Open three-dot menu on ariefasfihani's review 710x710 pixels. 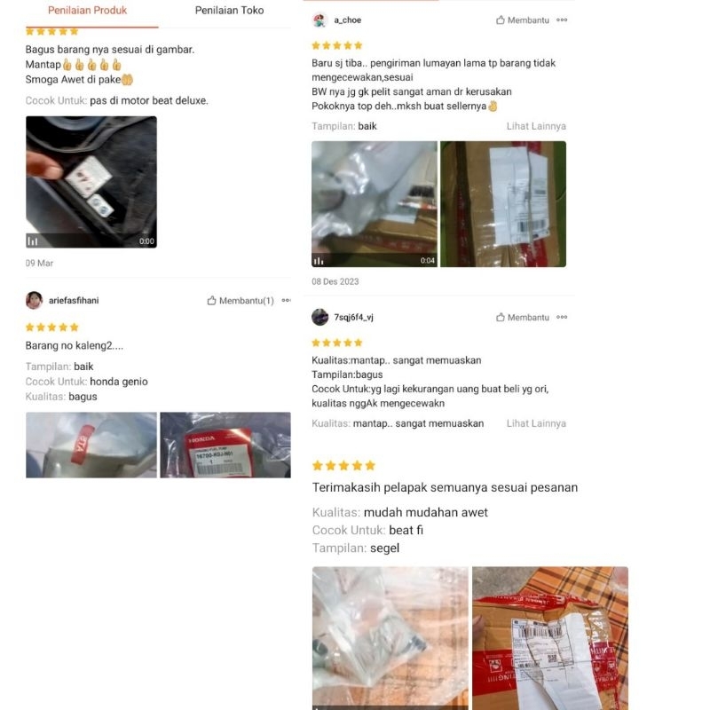click(x=286, y=300)
